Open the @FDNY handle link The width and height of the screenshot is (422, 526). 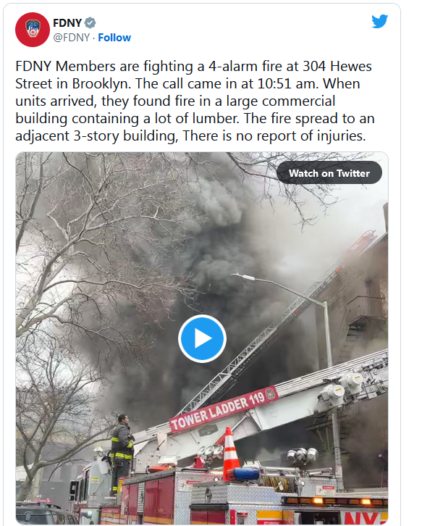click(72, 38)
